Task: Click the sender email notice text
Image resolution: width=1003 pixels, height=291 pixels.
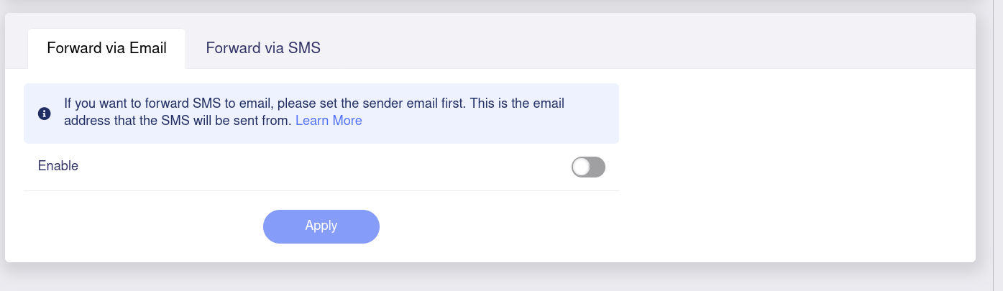Action: [x=314, y=112]
